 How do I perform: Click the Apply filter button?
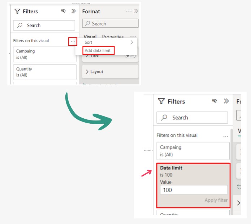(x=216, y=200)
